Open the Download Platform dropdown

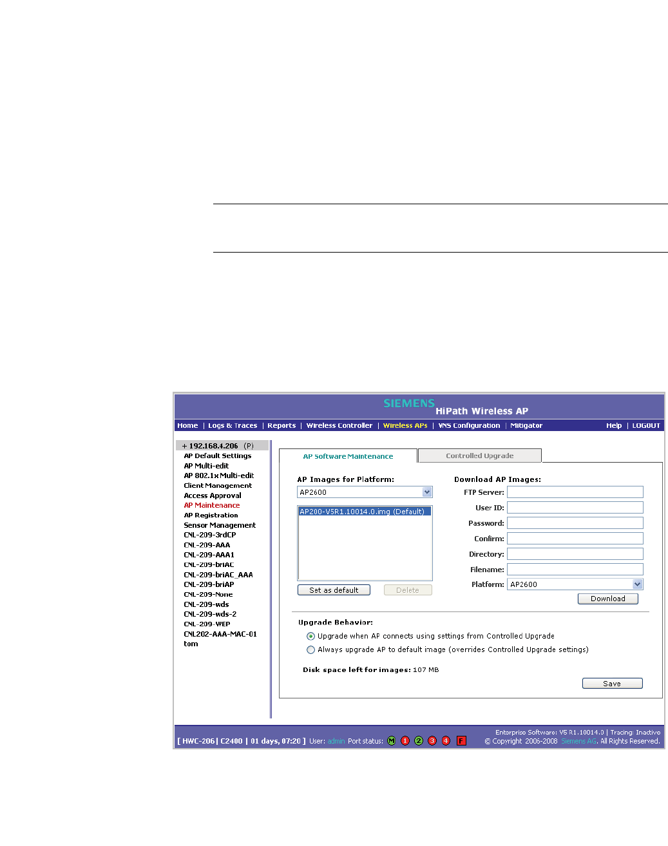click(x=575, y=584)
